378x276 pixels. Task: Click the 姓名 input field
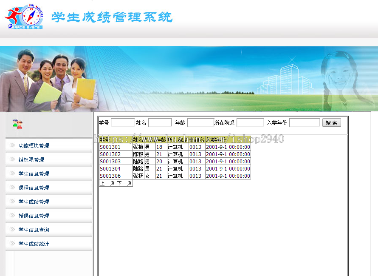click(x=160, y=122)
